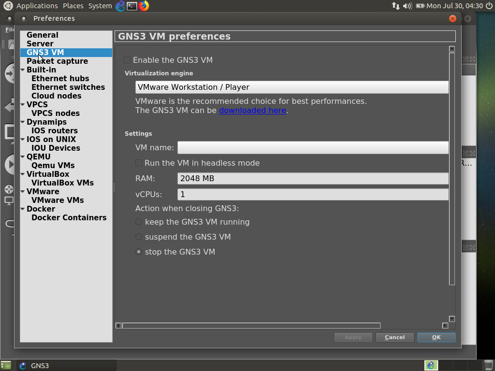The image size is (495, 371).
Task: Select General preferences page
Action: (x=43, y=35)
